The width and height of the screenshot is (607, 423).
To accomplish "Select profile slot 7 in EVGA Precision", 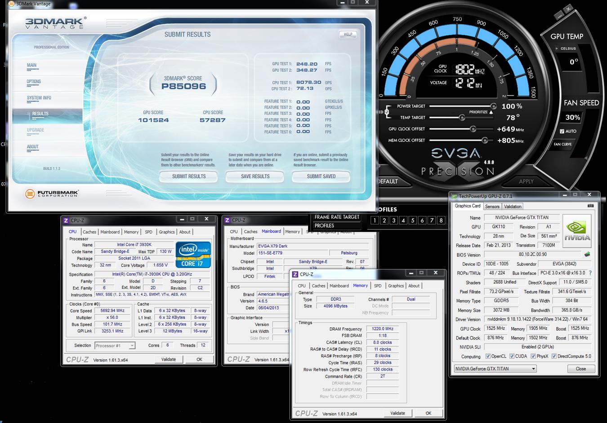I will click(x=432, y=220).
